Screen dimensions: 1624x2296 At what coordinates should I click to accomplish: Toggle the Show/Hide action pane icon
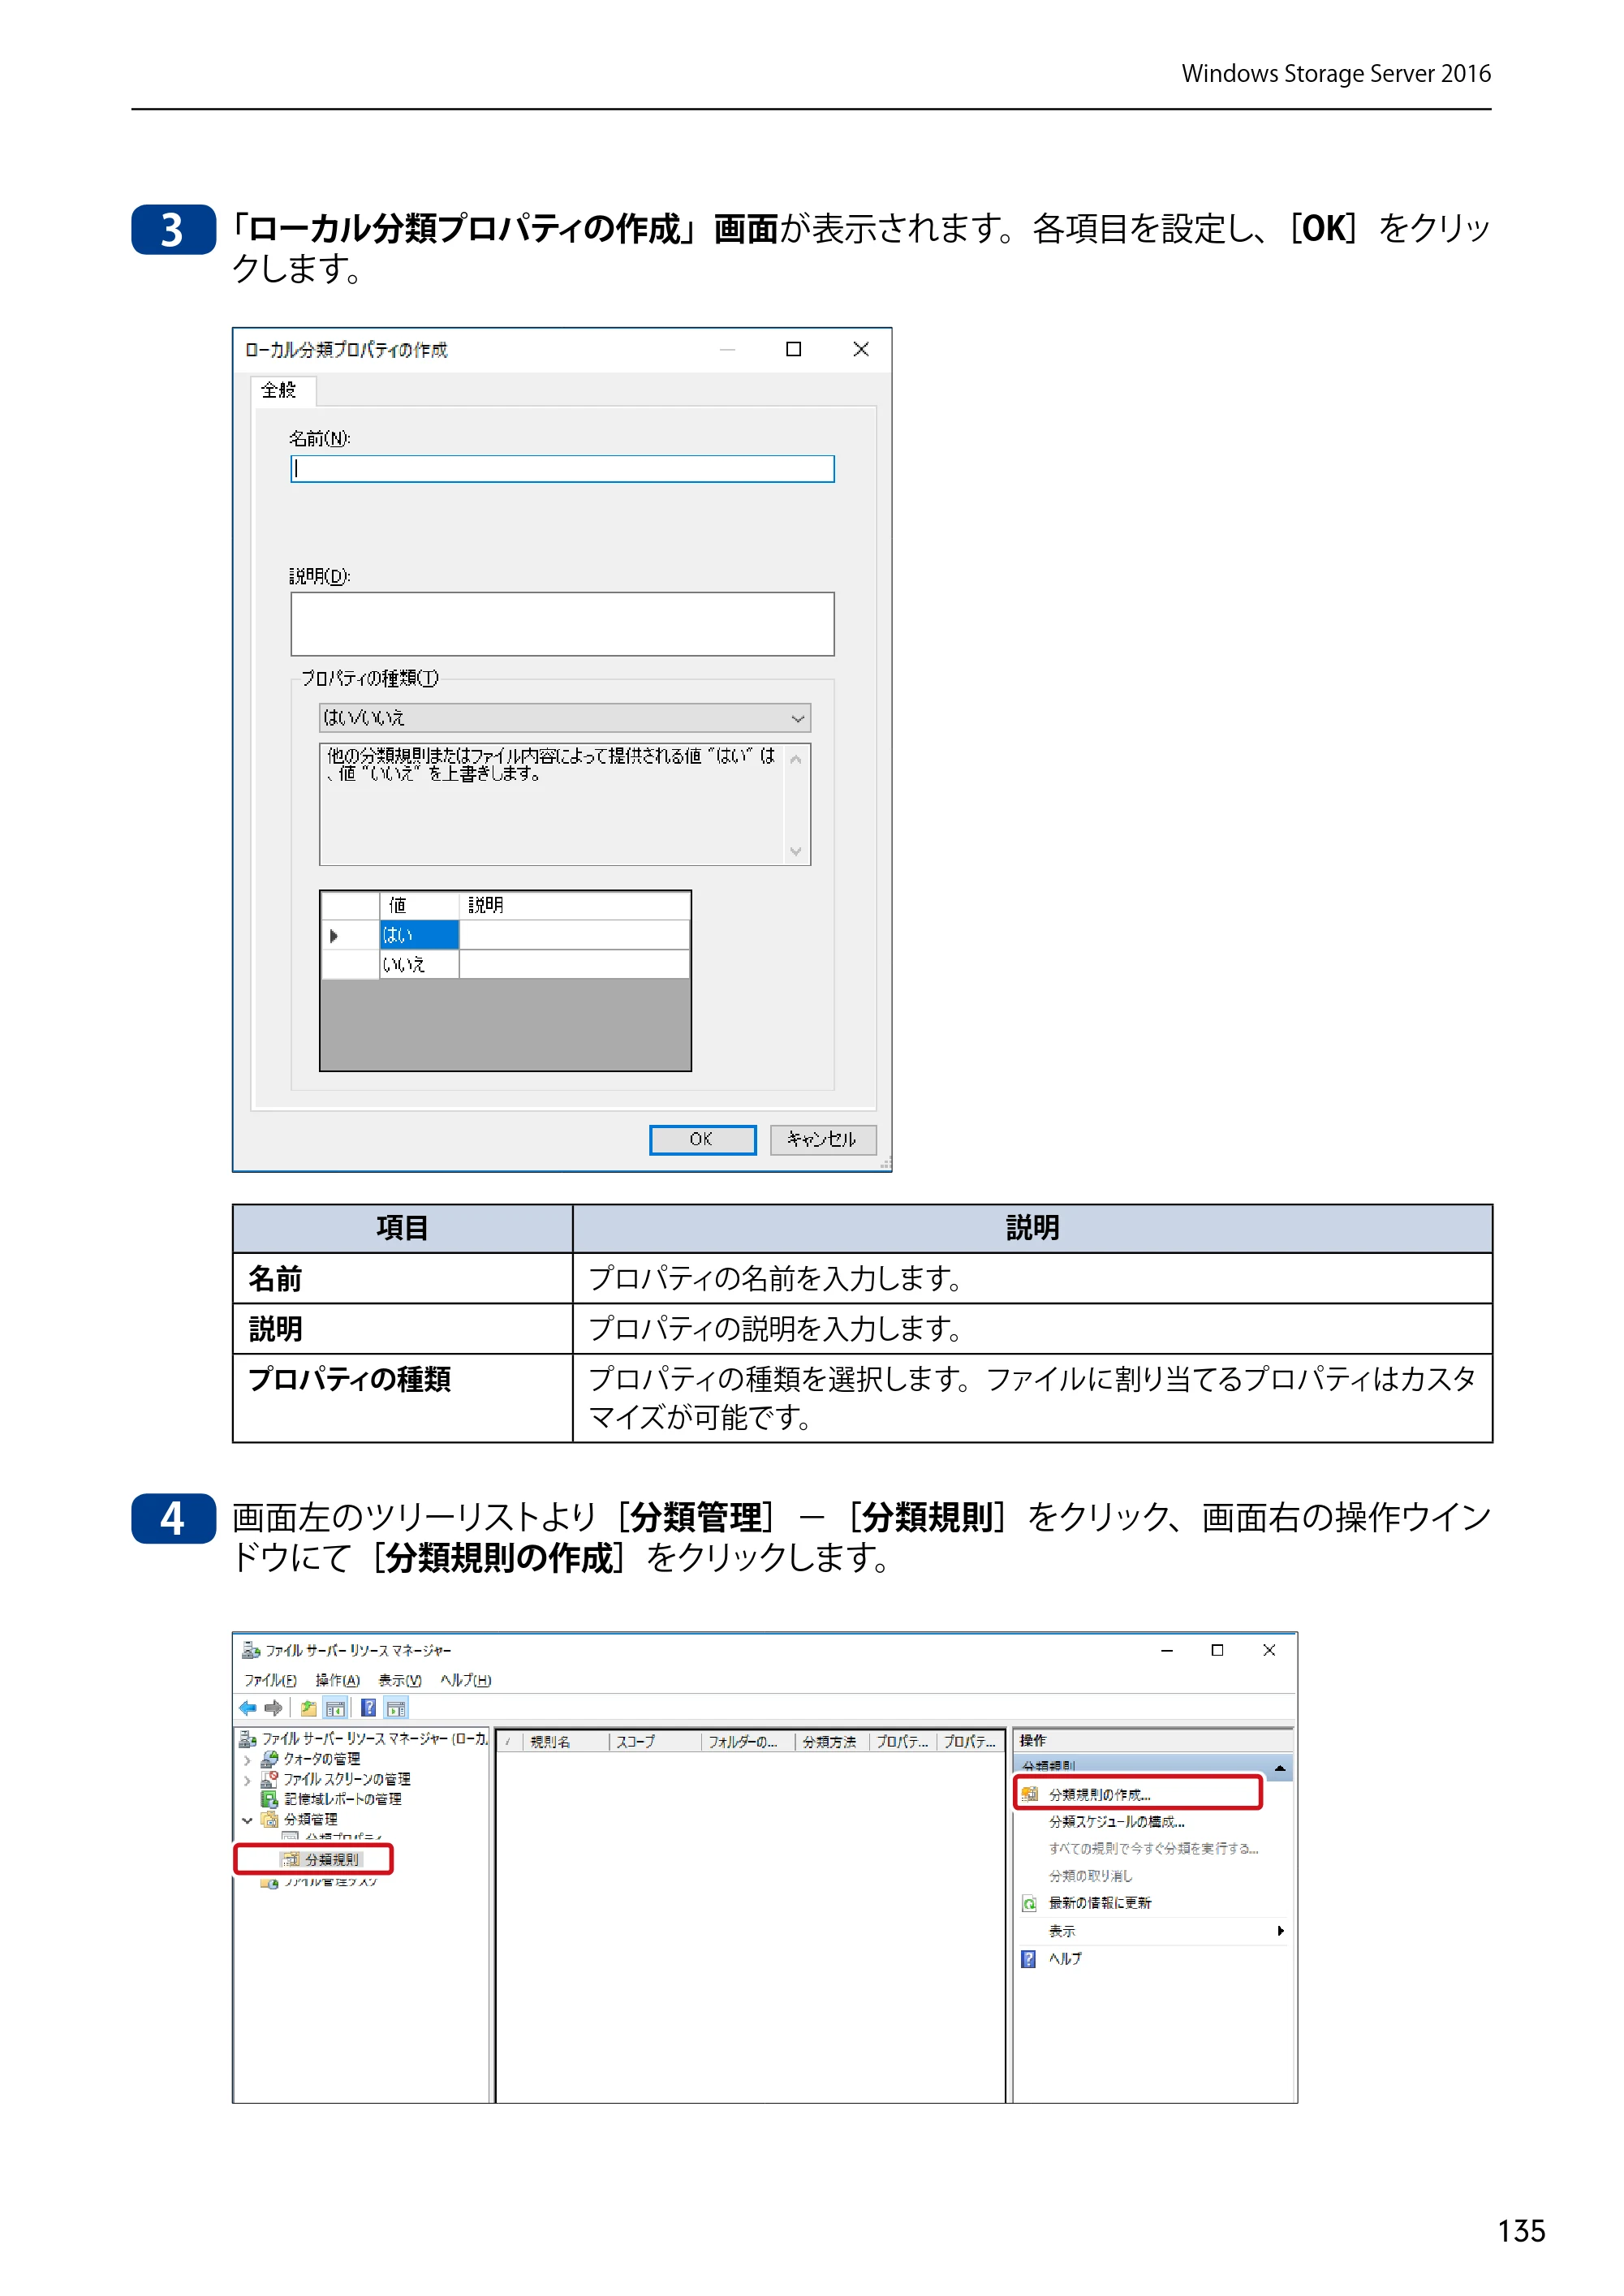click(x=396, y=1708)
